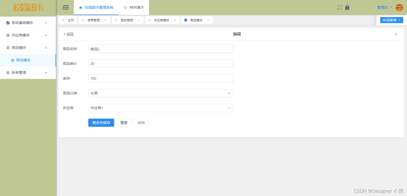Click the 账单管理 grid icon
Viewport: 407px width, 196px height.
8,73
